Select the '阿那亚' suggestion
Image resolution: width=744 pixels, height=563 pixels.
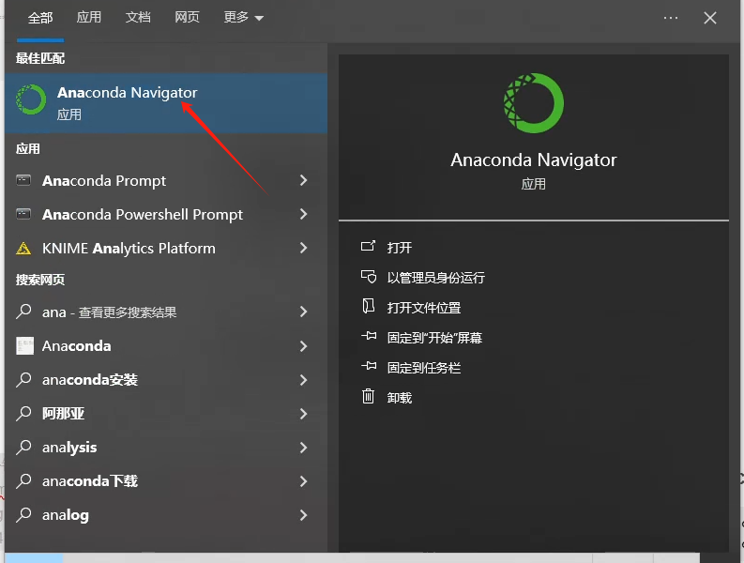[166, 414]
